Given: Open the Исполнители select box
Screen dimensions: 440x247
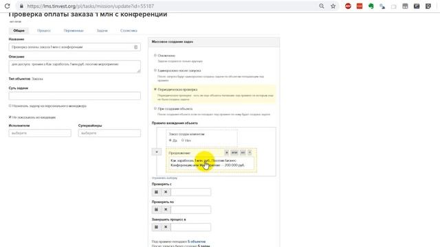Looking at the screenshot, I should (x=40, y=133).
